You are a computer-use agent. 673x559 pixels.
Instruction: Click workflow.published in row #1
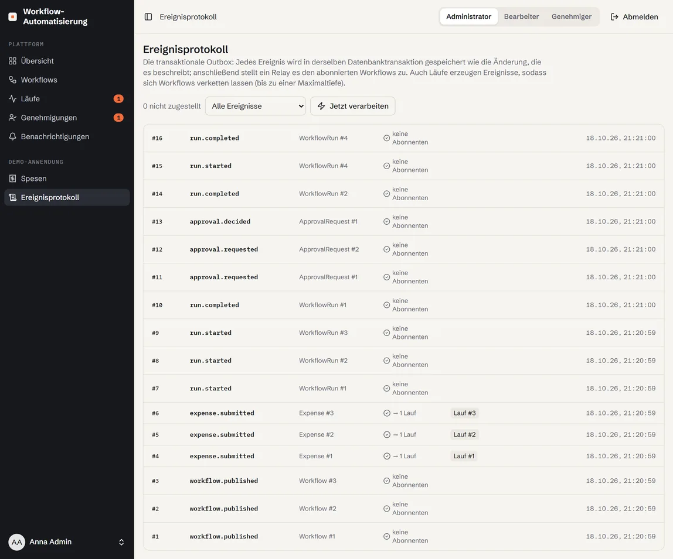(x=223, y=536)
